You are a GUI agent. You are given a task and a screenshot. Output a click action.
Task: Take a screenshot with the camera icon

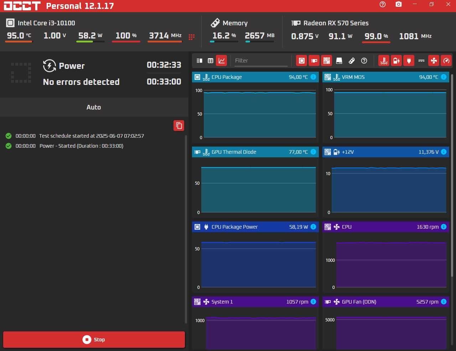click(x=399, y=4)
